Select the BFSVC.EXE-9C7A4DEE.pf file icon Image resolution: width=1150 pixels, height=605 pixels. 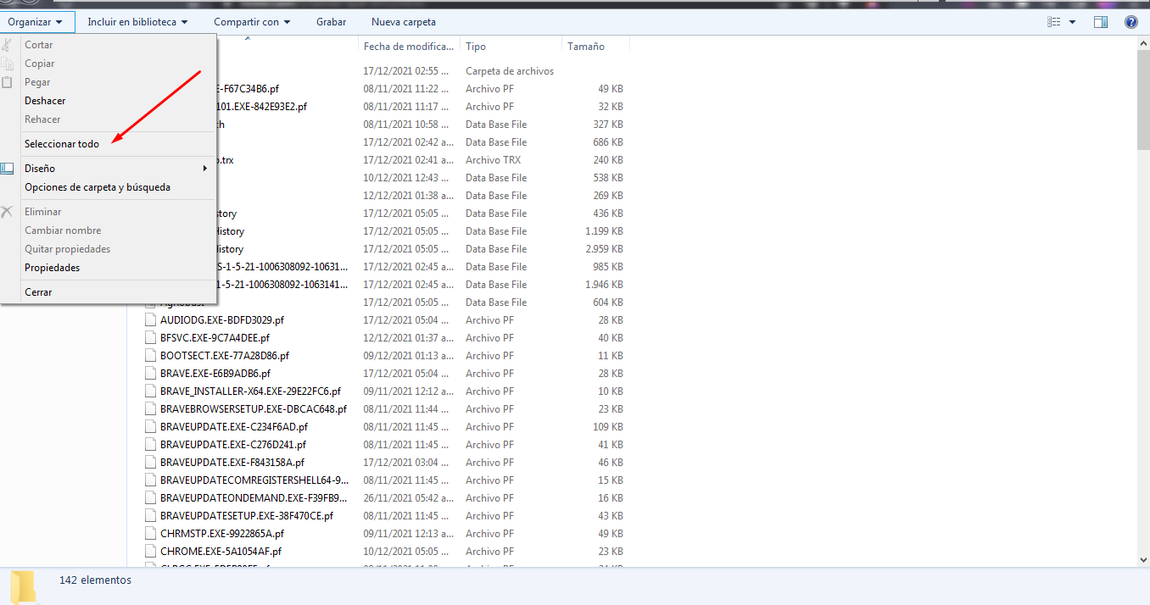tap(151, 338)
